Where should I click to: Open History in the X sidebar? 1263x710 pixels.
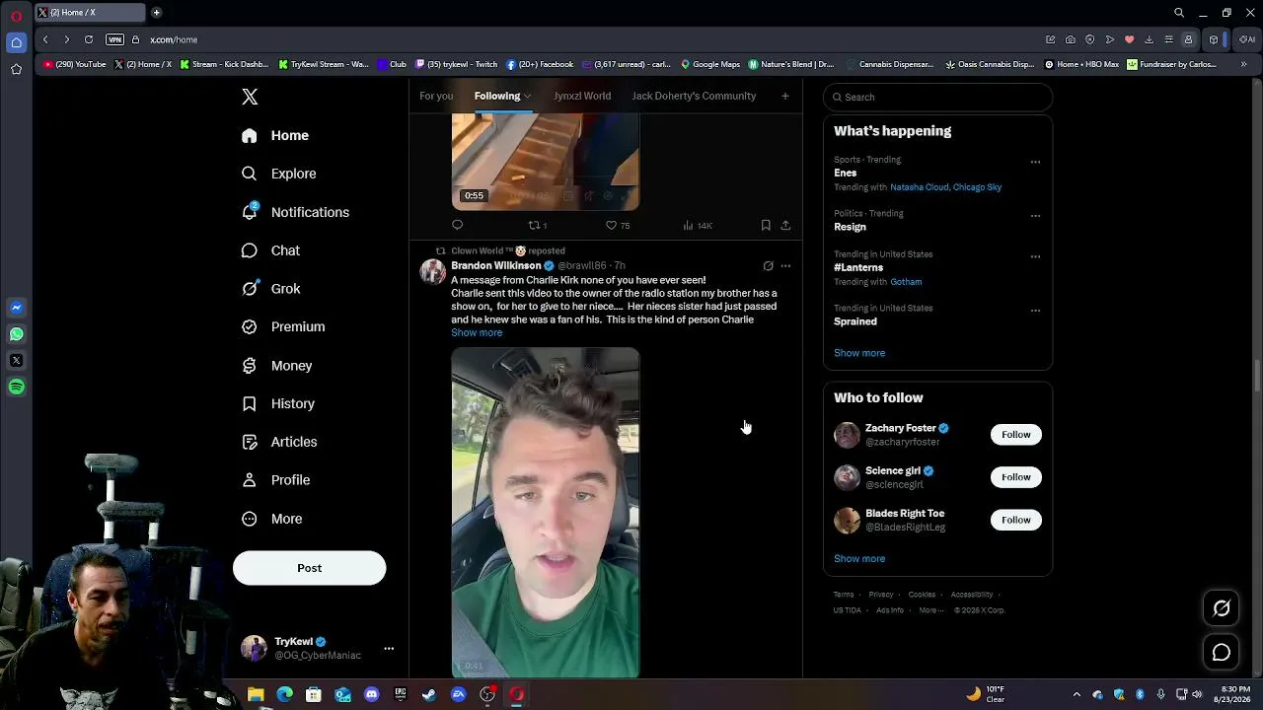point(278,403)
